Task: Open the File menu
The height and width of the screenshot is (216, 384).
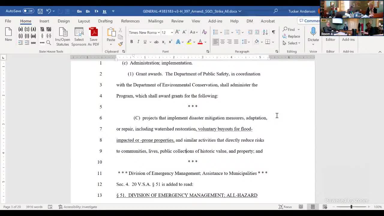Action: click(8, 21)
